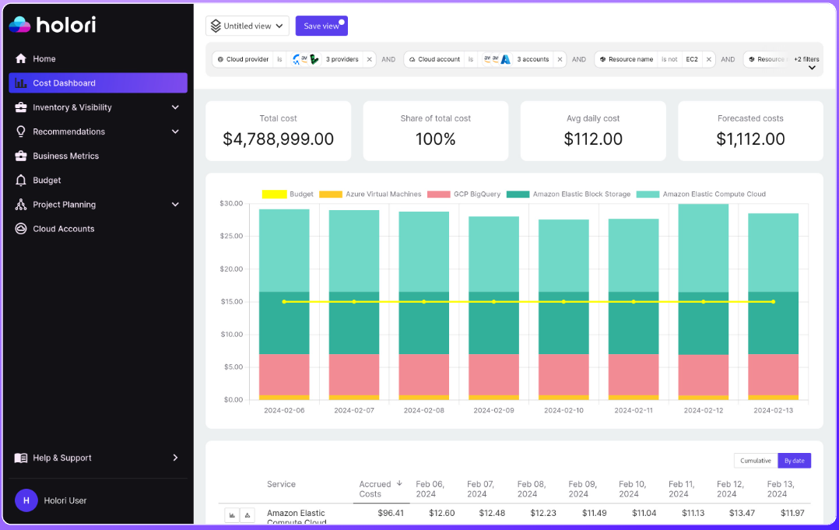Click the Inventory & Visibility briefcase icon
The height and width of the screenshot is (530, 839).
tap(21, 107)
